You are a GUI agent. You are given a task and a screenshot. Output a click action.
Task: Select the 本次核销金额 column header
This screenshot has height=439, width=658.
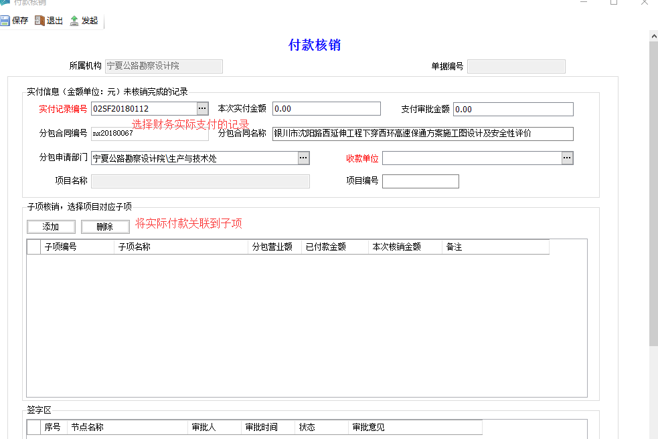tap(405, 247)
